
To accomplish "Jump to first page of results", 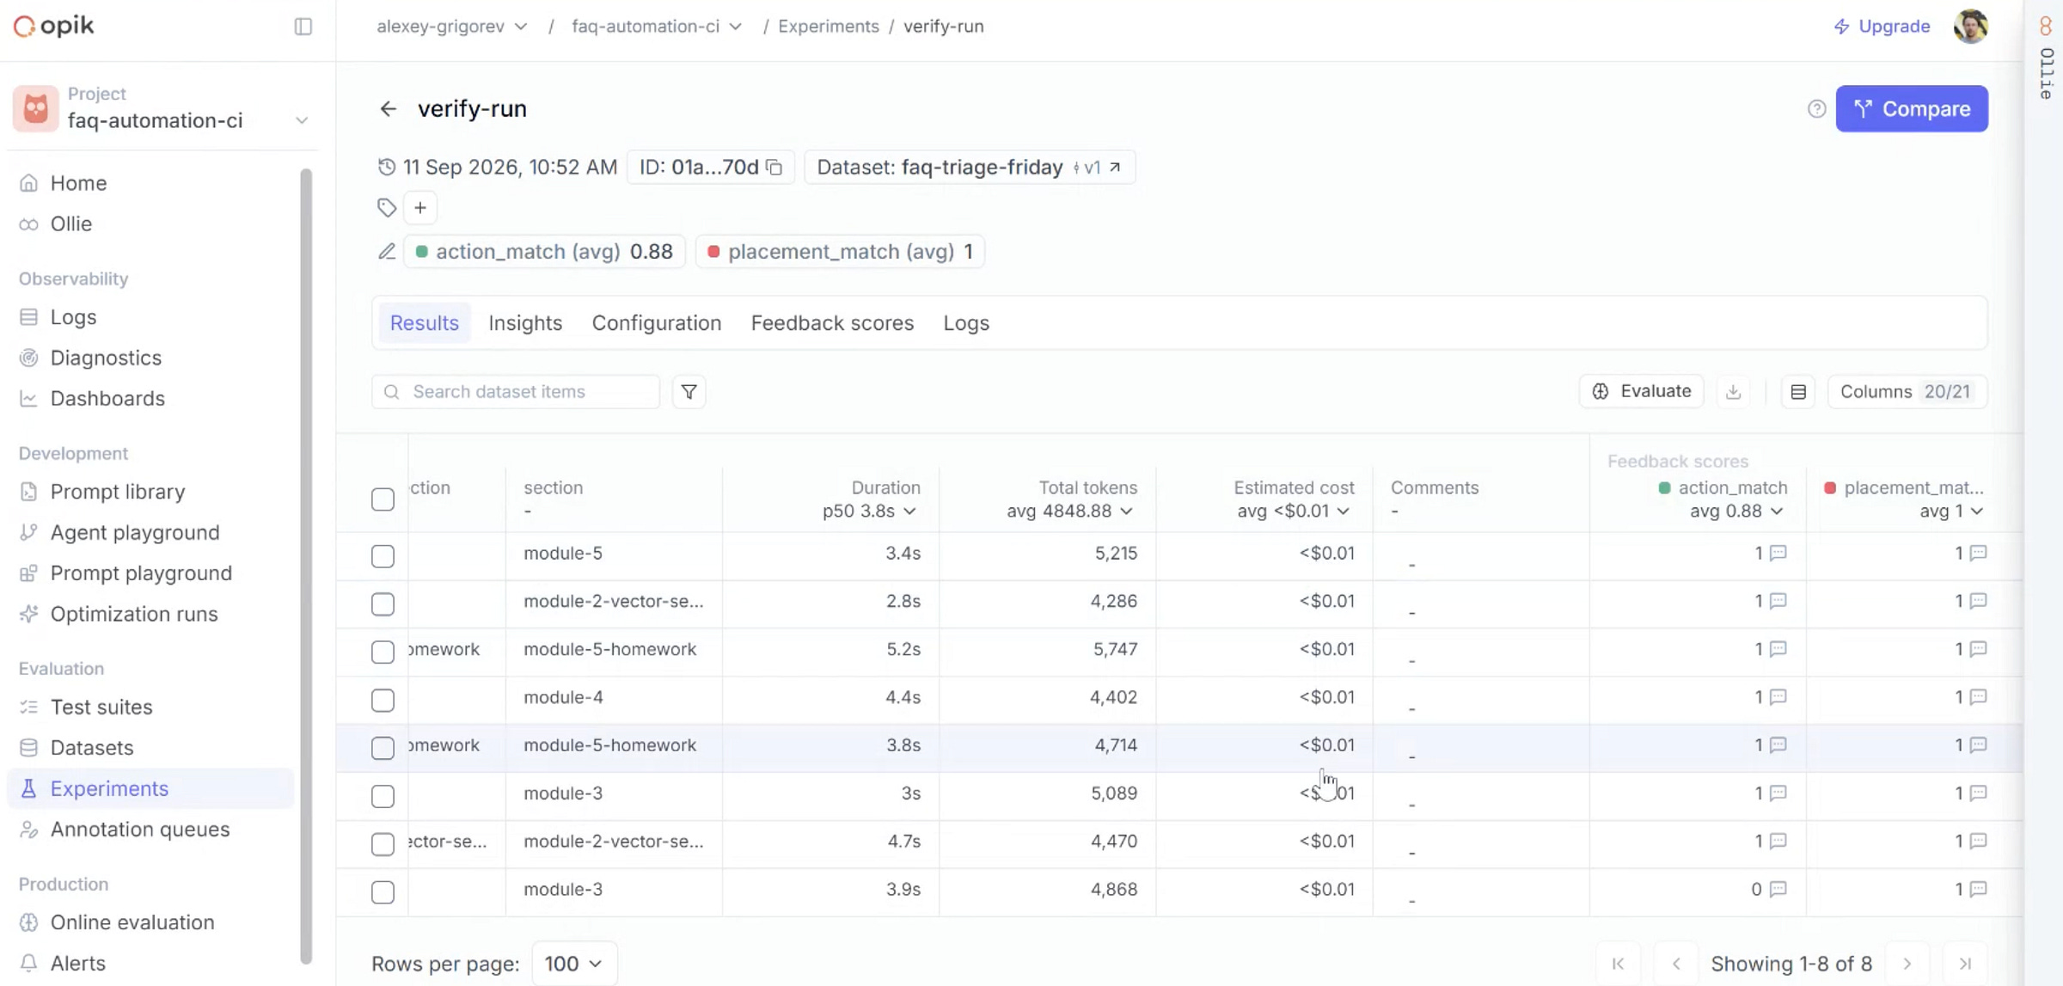I will point(1618,964).
